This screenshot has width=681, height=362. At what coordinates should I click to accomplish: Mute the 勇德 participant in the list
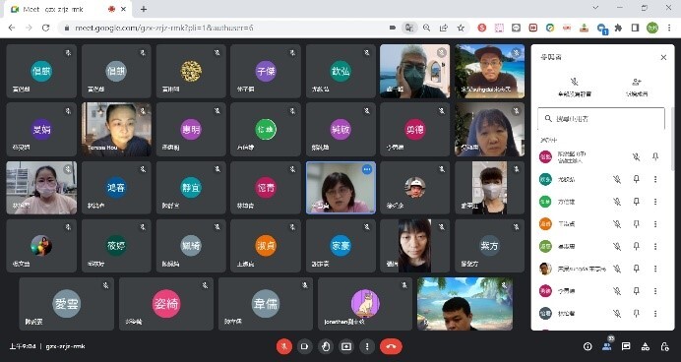pyautogui.click(x=617, y=291)
